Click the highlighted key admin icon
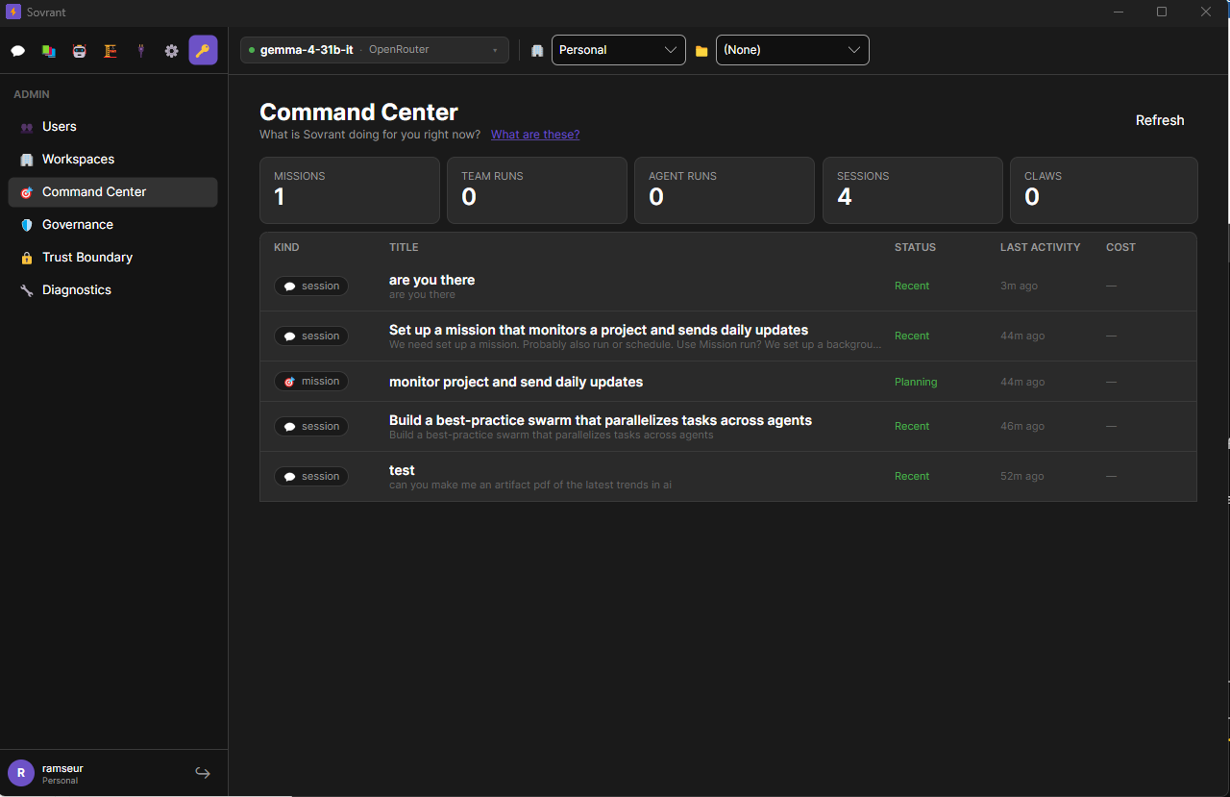1230x797 pixels. 203,50
